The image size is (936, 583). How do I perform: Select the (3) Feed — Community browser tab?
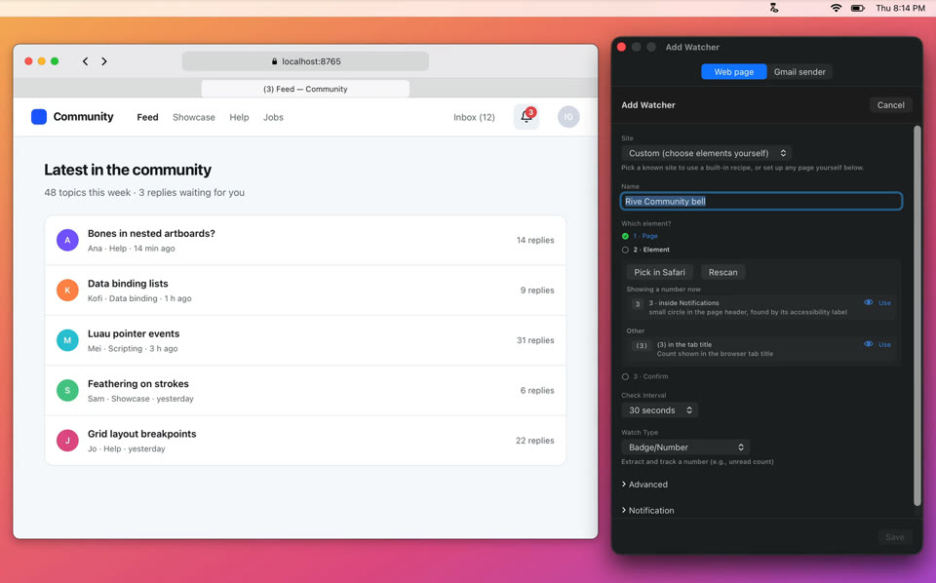(305, 89)
